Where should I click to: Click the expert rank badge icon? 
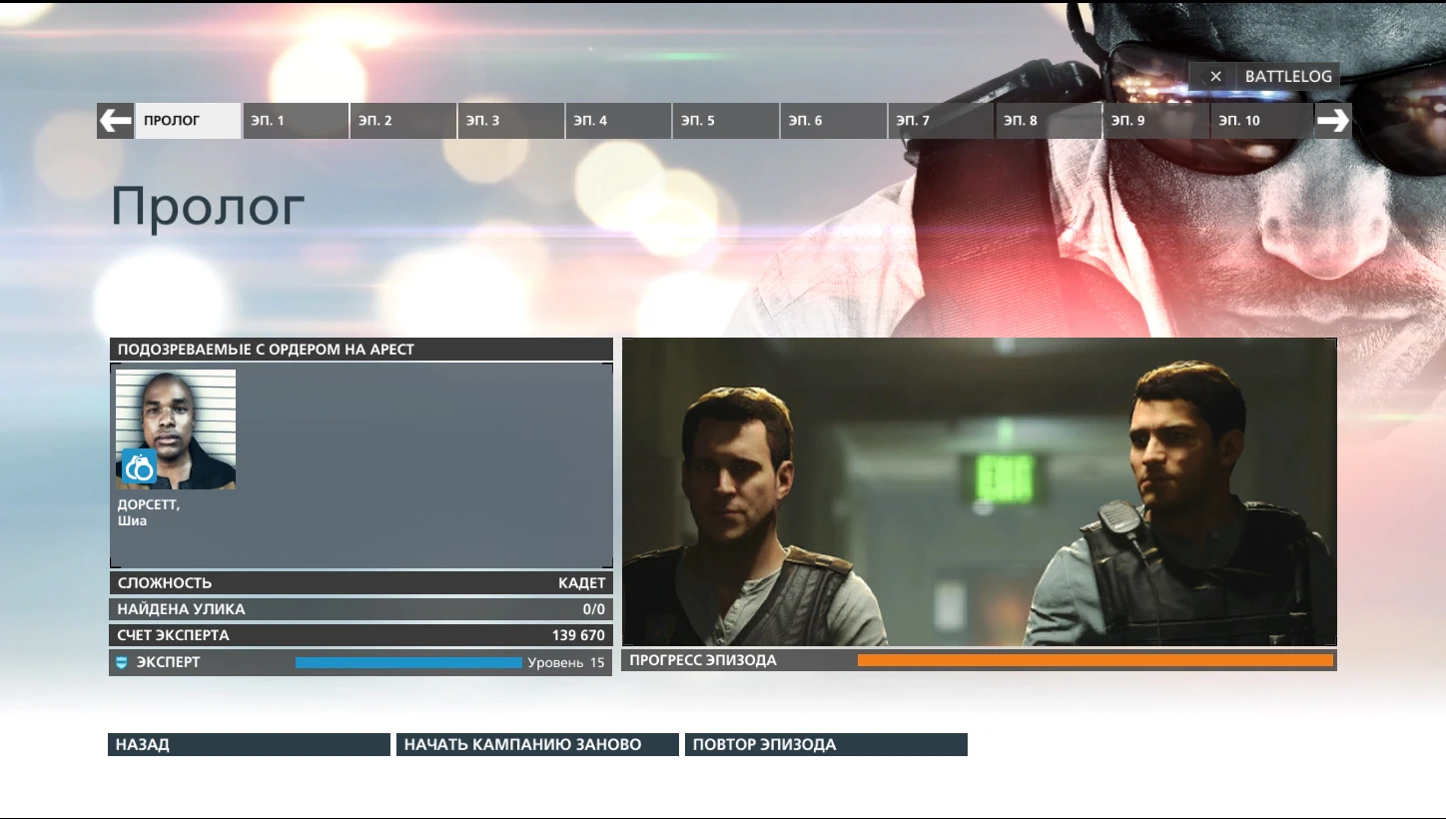tap(122, 661)
